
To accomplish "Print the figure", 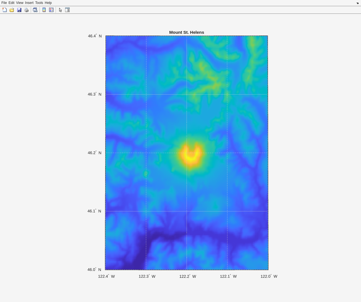I will coord(27,10).
